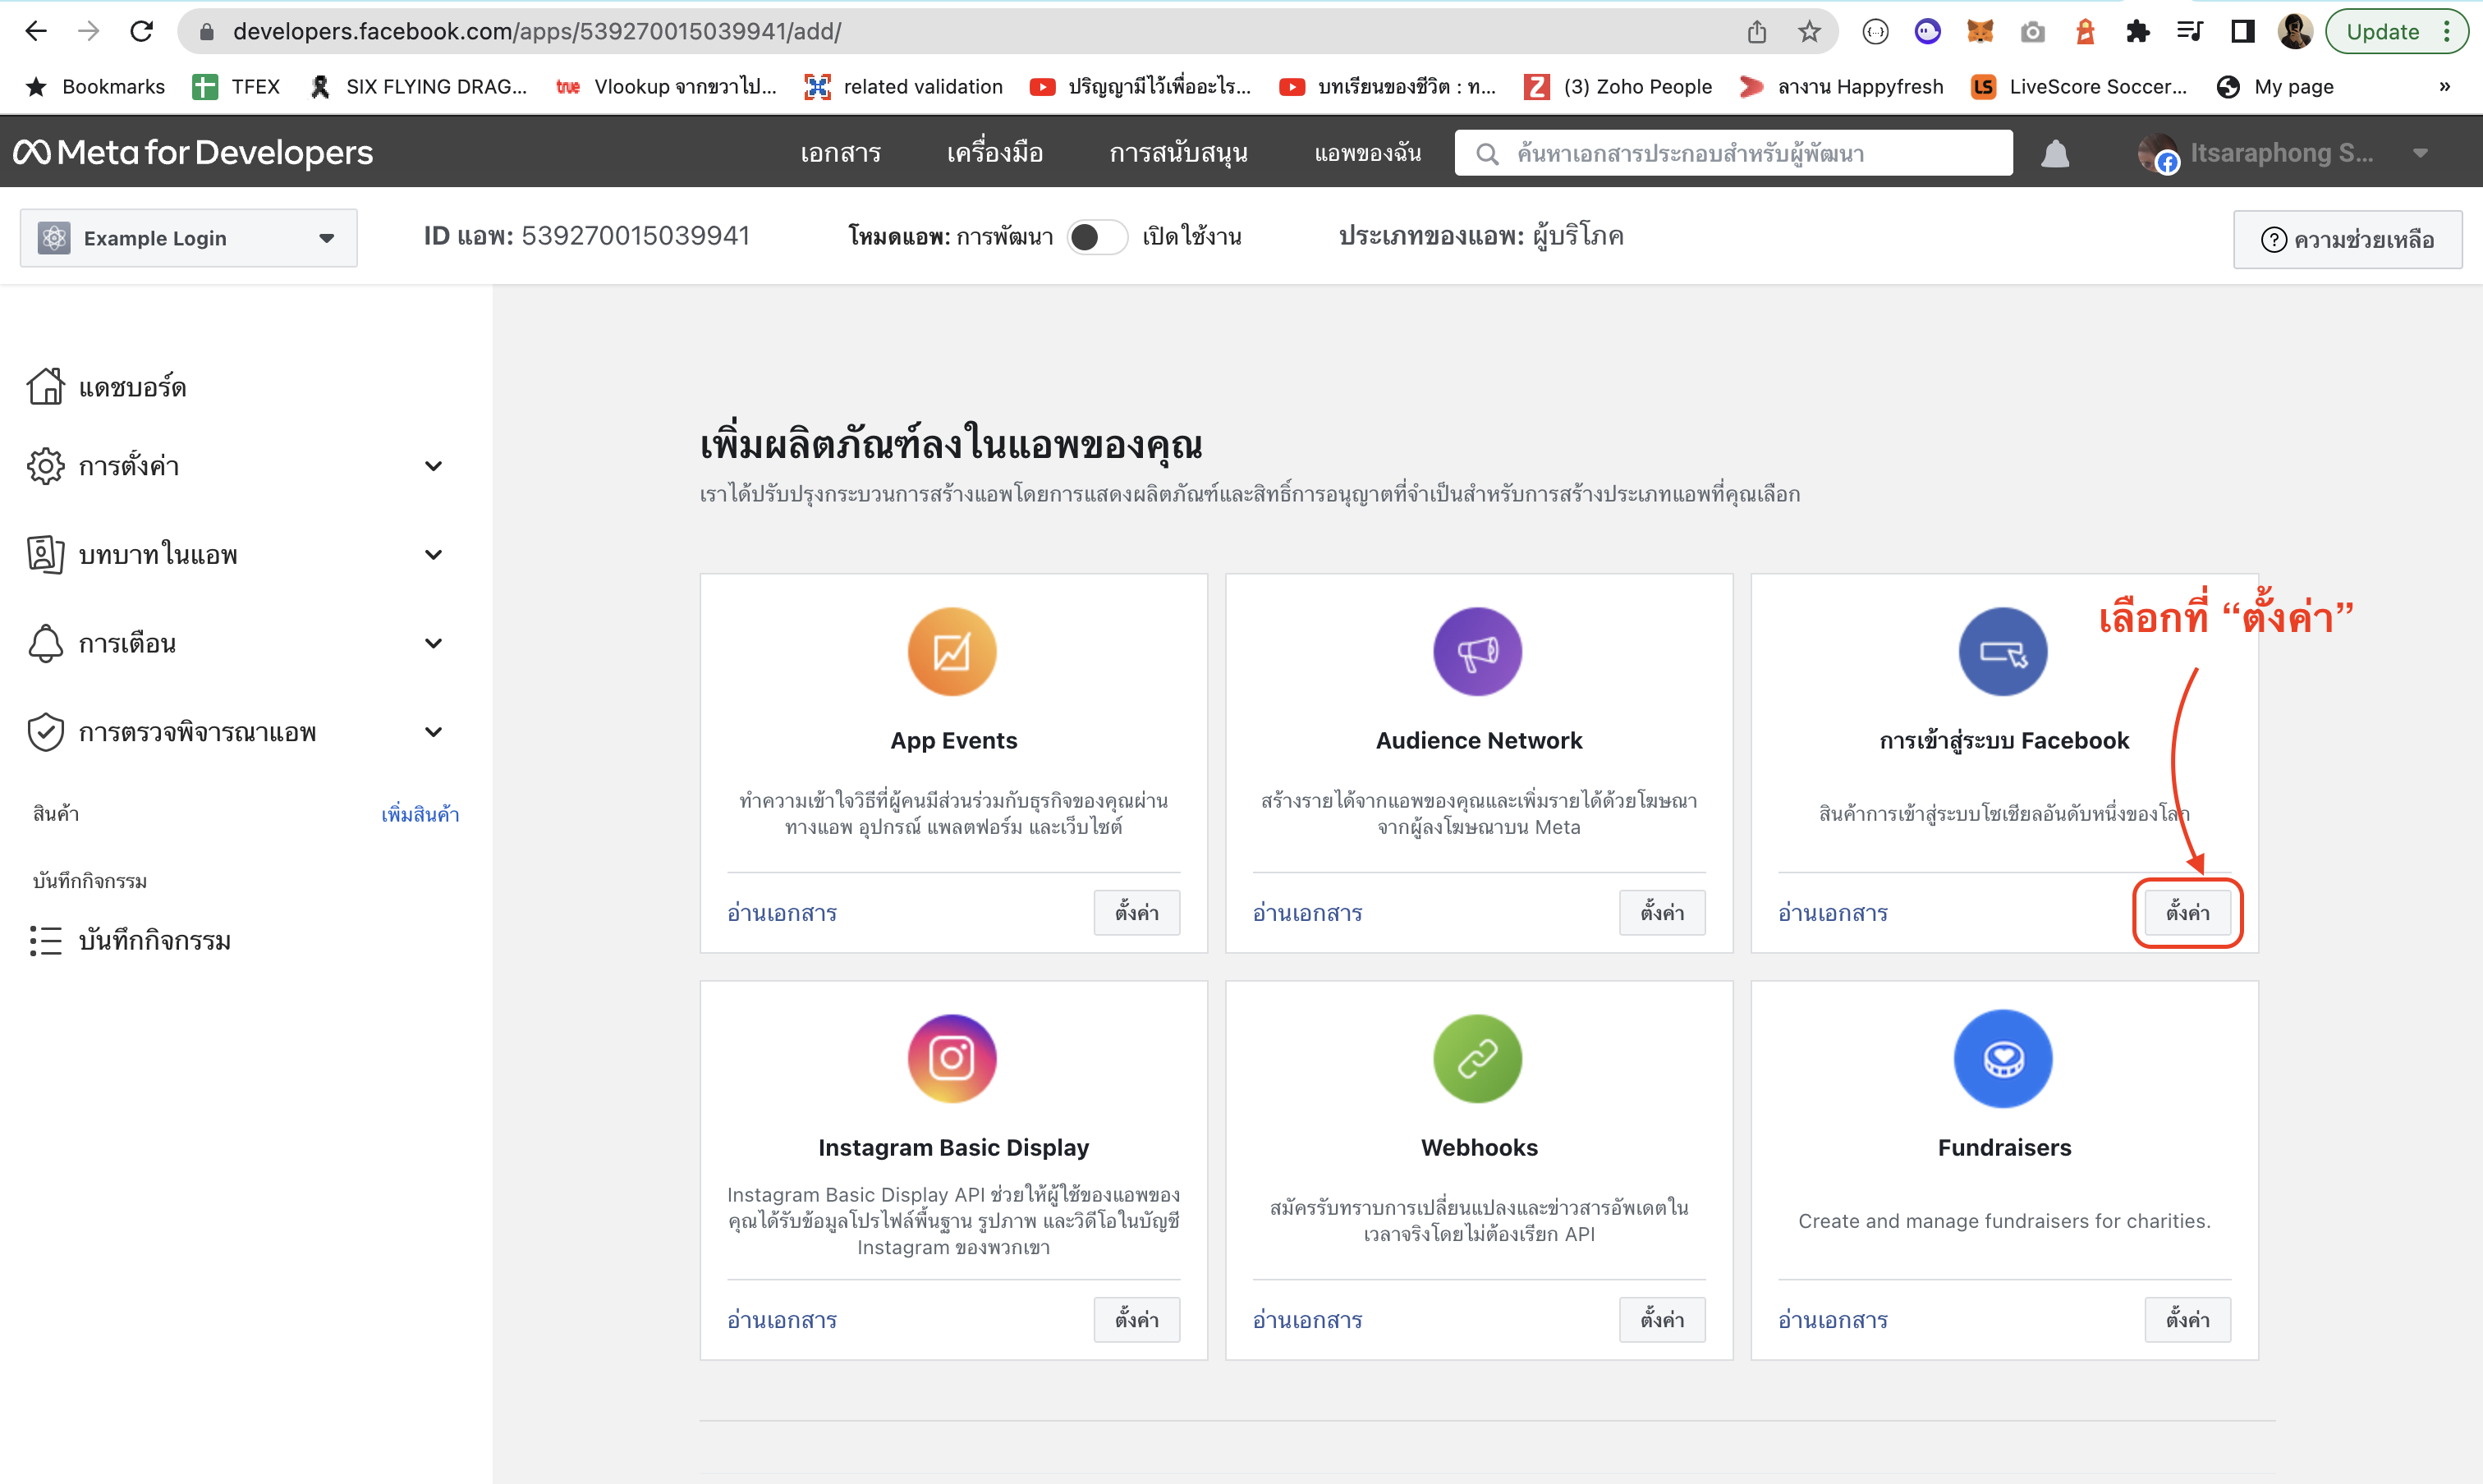This screenshot has height=1484, width=2483.
Task: Click ตั้งค่า for Facebook Login
Action: pos(2187,912)
